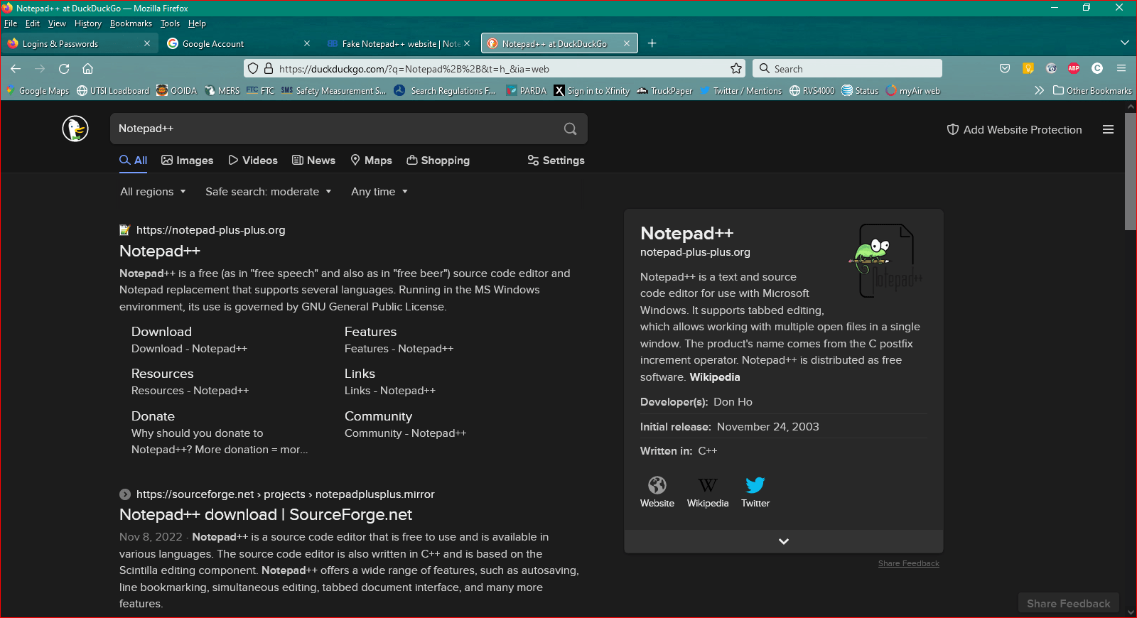Viewport: 1137px width, 618px height.
Task: Save page to Pocket
Action: tap(1005, 69)
